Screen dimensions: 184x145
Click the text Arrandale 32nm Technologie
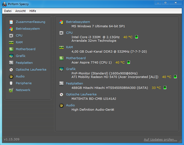point(94,41)
